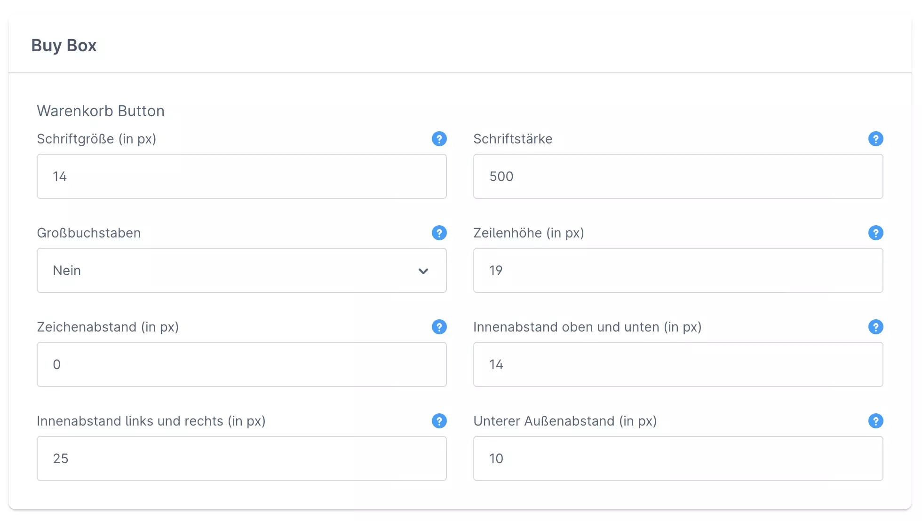Screen dimensions: 922x521
Task: Open help tooltip for Großbuchstaben
Action: (439, 233)
